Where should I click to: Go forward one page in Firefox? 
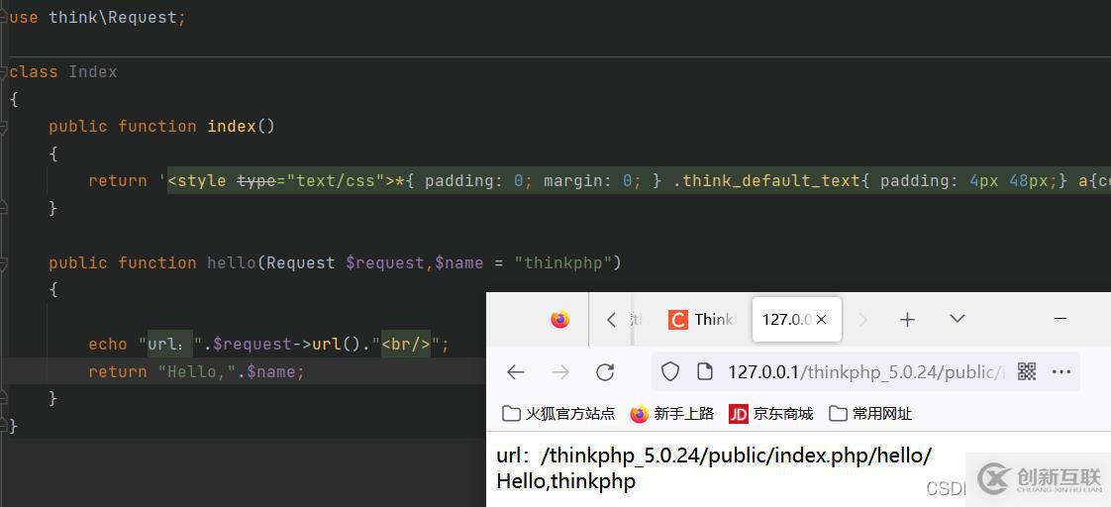[560, 371]
